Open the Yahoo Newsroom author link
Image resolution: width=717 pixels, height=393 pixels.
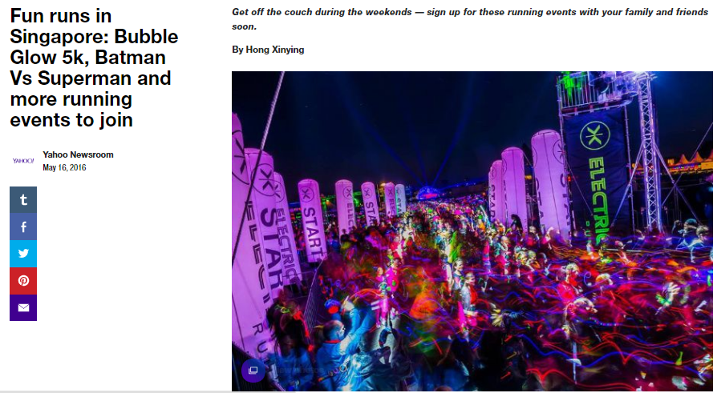[x=78, y=154]
